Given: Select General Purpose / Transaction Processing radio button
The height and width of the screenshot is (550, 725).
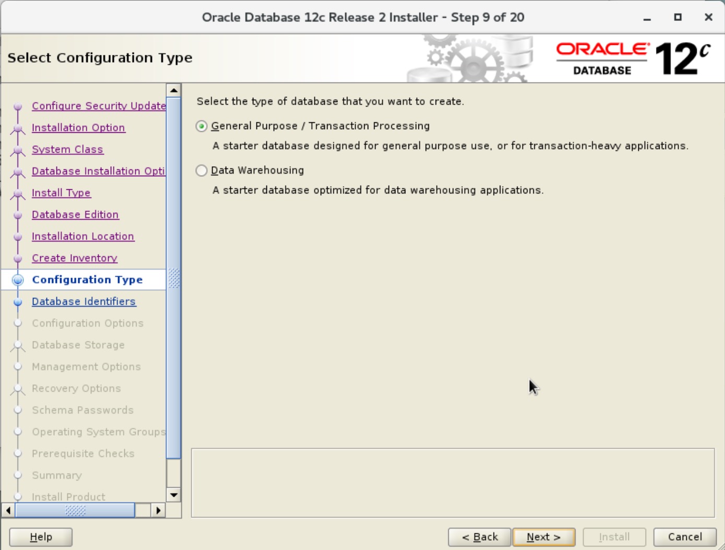Looking at the screenshot, I should tap(201, 126).
